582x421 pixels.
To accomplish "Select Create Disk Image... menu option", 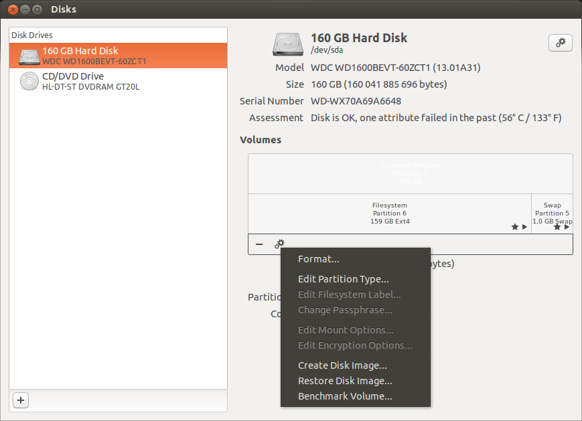I will (342, 365).
